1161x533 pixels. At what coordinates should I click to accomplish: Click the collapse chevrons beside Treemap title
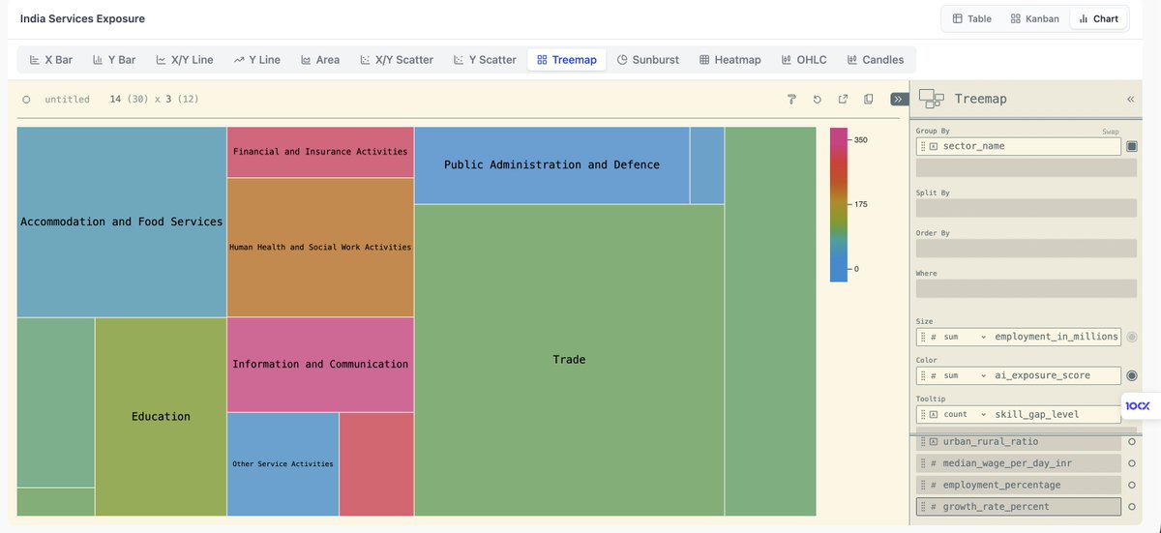[x=1130, y=100]
